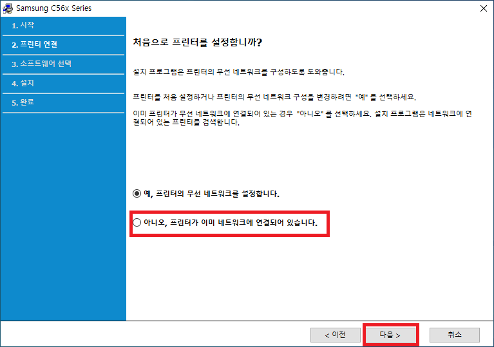494x347 pixels.
Task: Choose '아니오, 프린터가 이미 네트워크에 연결되어 있습니다' option
Action: tap(136, 223)
